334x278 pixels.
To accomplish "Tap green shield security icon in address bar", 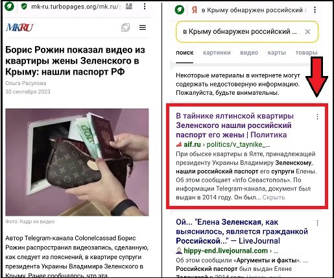I will click(24, 6).
